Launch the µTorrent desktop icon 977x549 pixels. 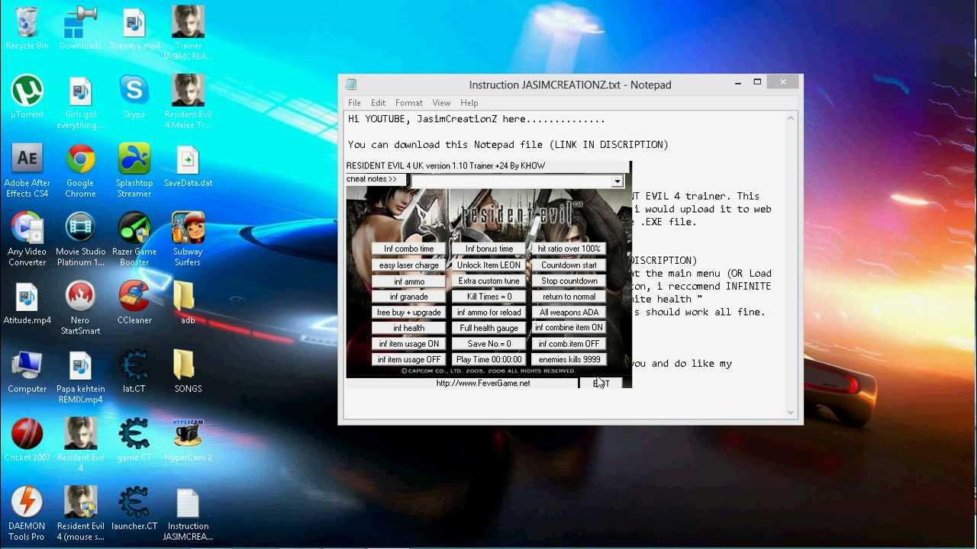[27, 97]
